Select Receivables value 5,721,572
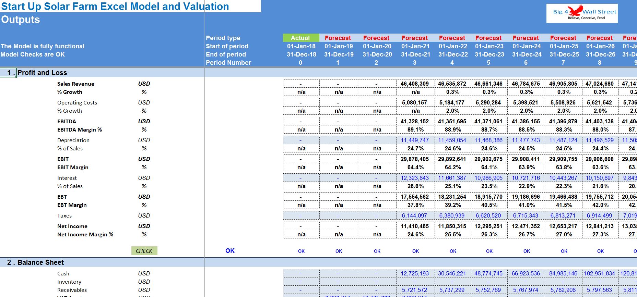 pyautogui.click(x=414, y=290)
